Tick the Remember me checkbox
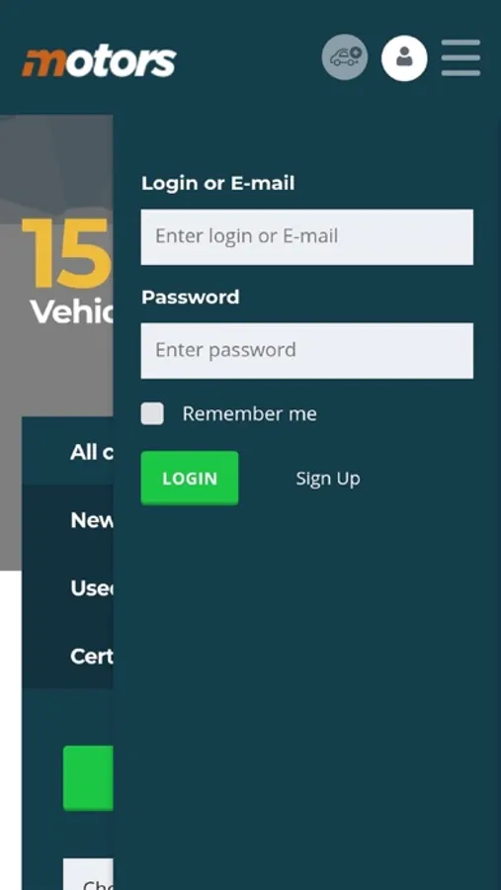This screenshot has height=890, width=501. [152, 413]
